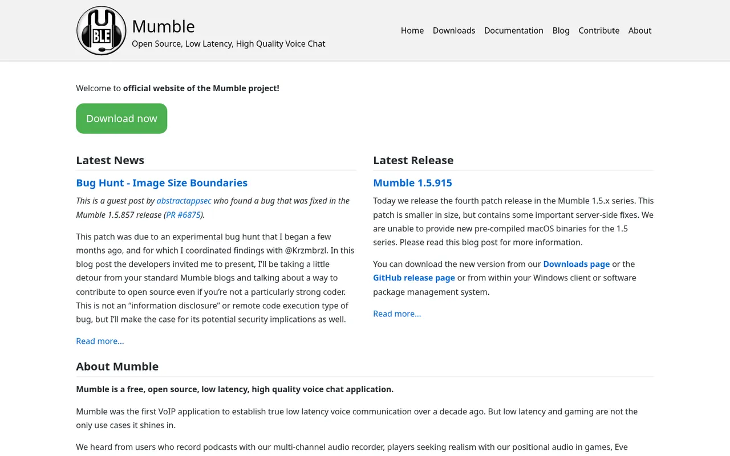Click the tagline Open Source, Low Latency text
730x456 pixels.
pyautogui.click(x=229, y=44)
